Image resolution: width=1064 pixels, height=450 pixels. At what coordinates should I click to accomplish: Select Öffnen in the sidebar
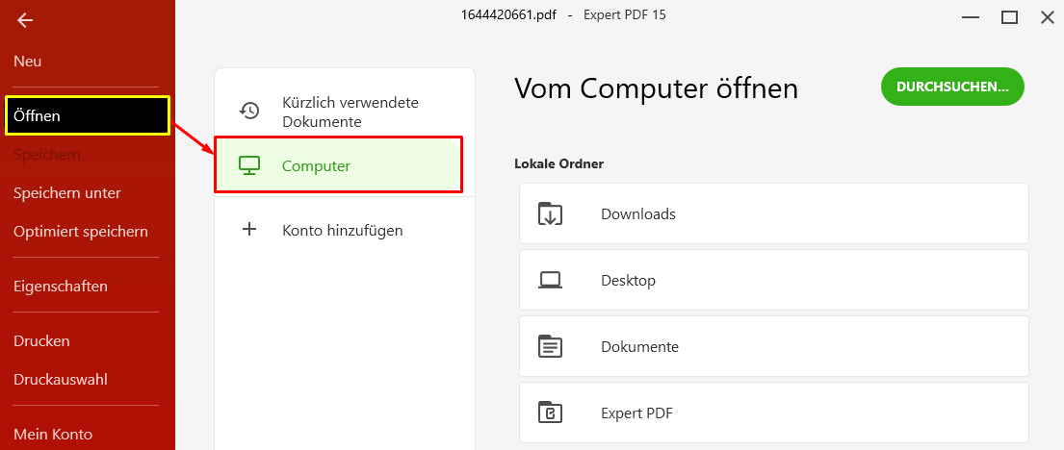87,116
